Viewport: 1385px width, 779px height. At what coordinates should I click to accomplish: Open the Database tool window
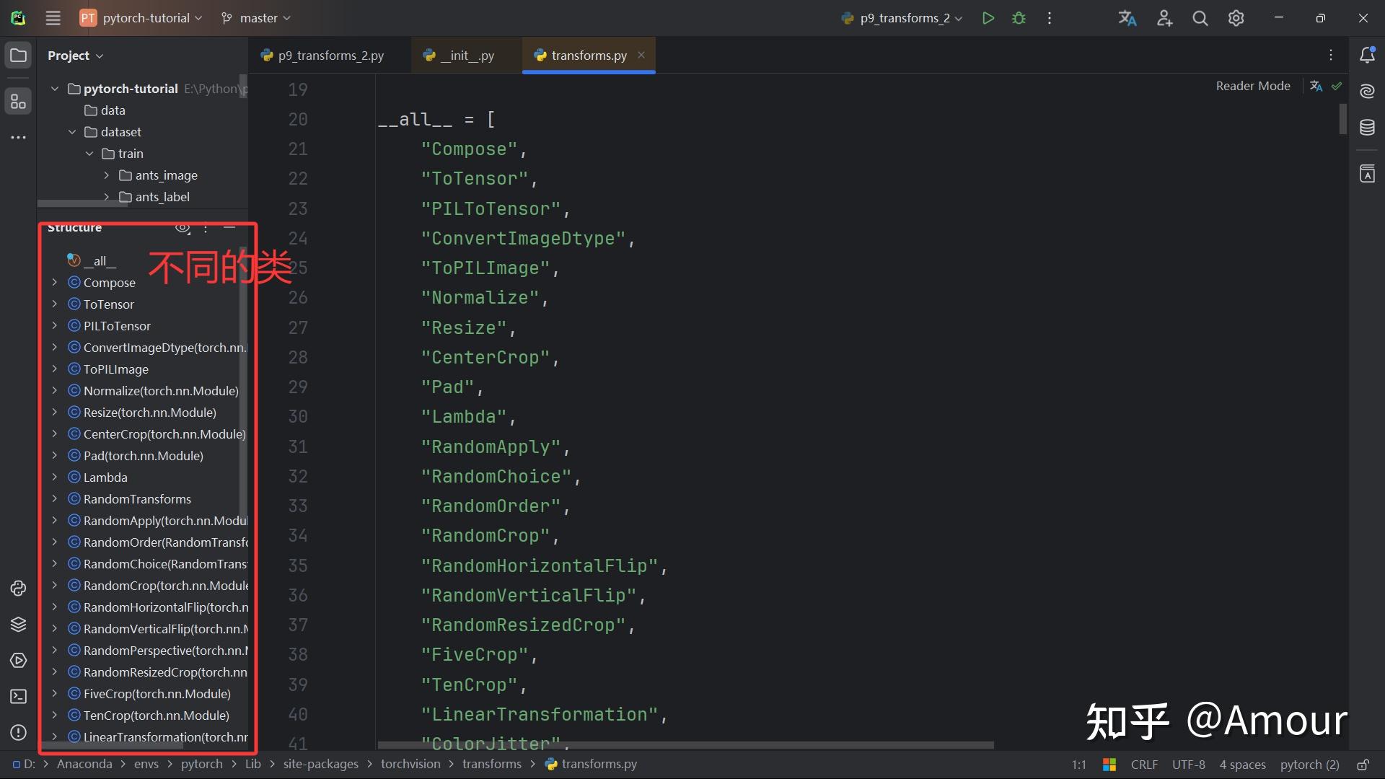pyautogui.click(x=1367, y=128)
